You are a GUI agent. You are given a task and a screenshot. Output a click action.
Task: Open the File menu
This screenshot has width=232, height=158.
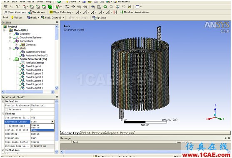click(x=6, y=1)
